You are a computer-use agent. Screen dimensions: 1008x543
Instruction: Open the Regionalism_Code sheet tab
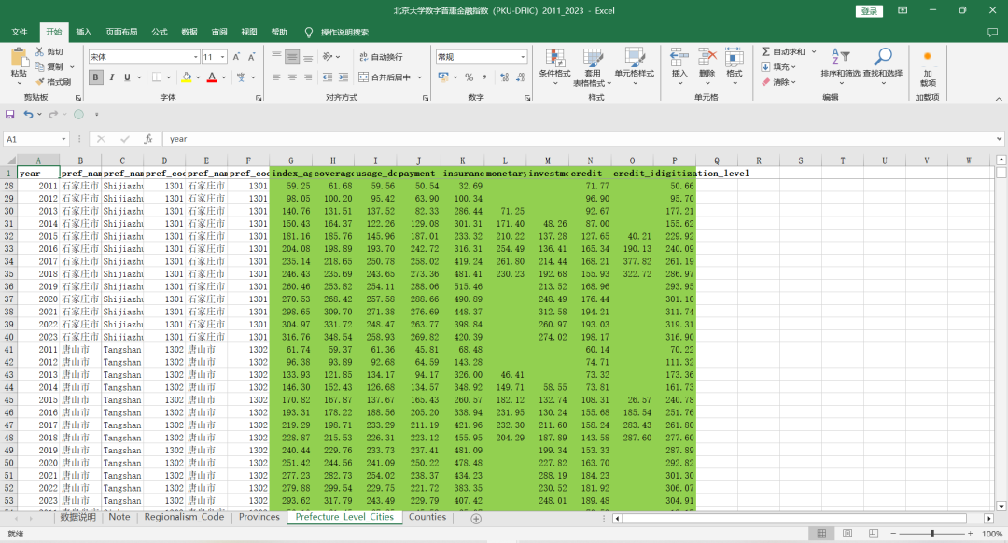click(x=184, y=517)
